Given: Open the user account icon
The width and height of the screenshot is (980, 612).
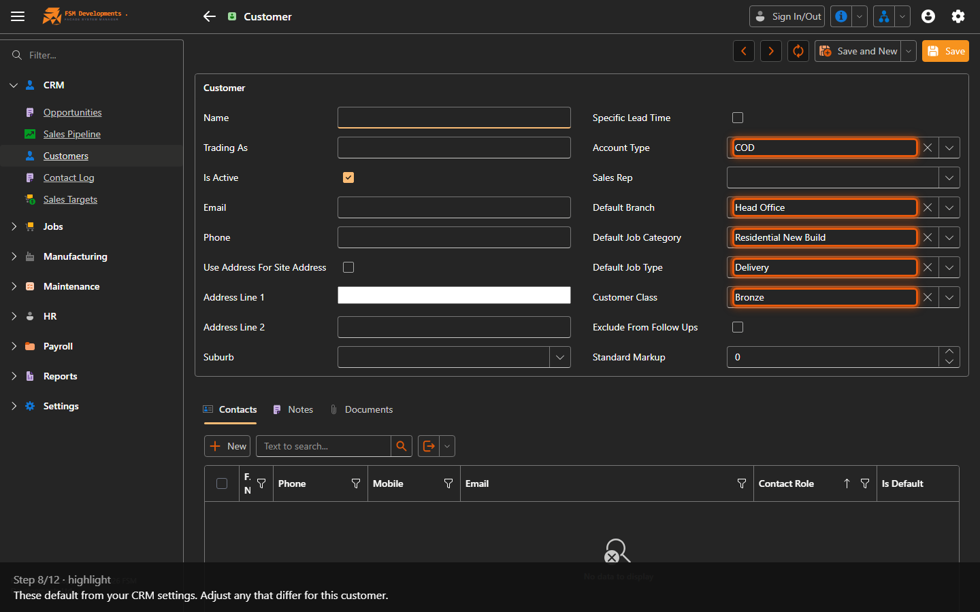Looking at the screenshot, I should click(928, 16).
